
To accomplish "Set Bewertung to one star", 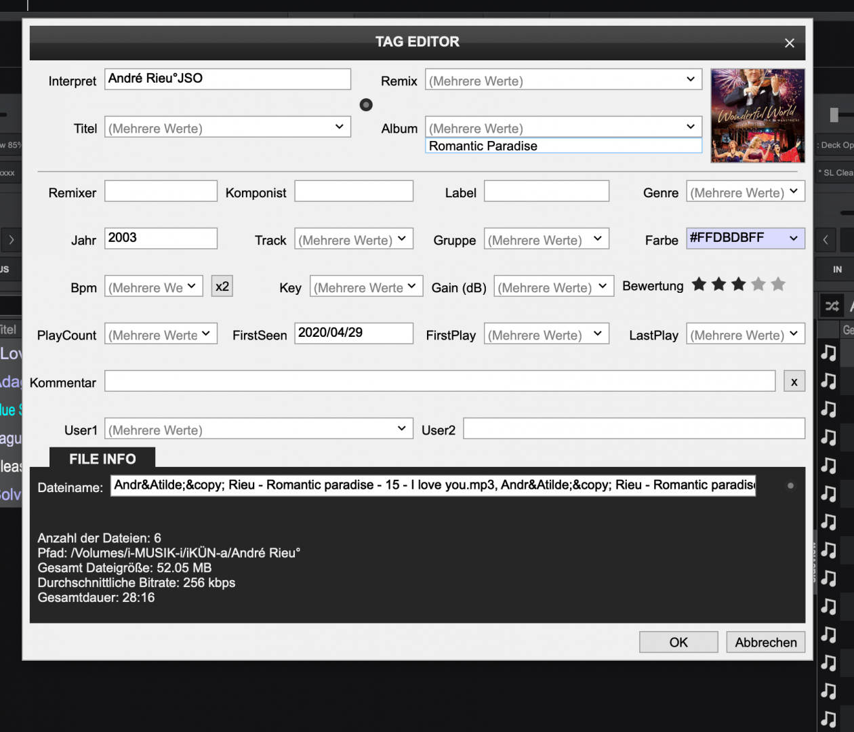I will pos(699,285).
